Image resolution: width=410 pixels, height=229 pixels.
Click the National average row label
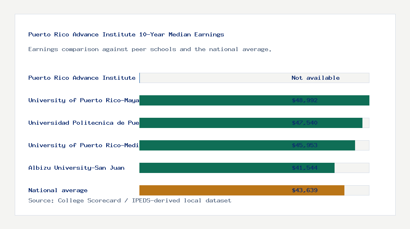58,190
